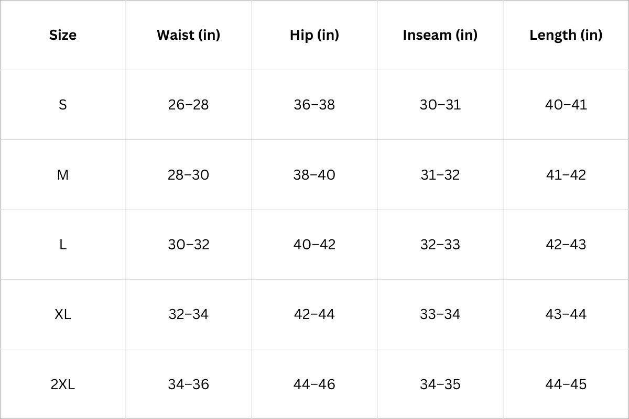Select inseam value 32–33 for L
Viewport: 629px width, 419px height.
pyautogui.click(x=440, y=245)
